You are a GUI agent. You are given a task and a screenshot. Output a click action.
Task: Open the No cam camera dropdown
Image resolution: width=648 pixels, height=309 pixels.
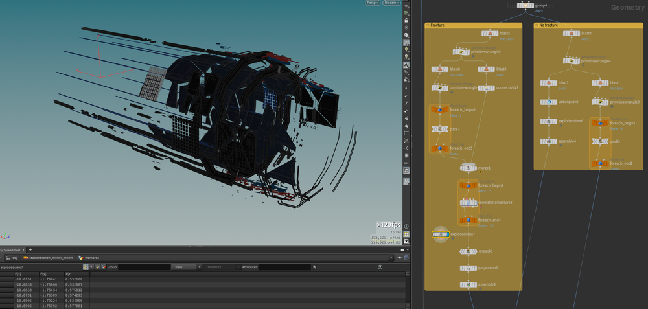(391, 3)
